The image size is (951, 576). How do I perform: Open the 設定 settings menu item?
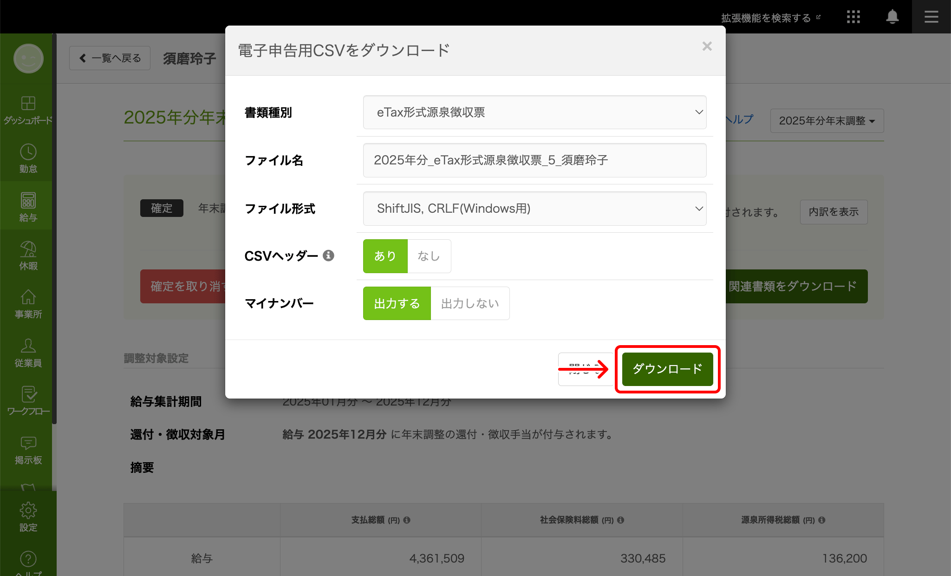point(28,517)
